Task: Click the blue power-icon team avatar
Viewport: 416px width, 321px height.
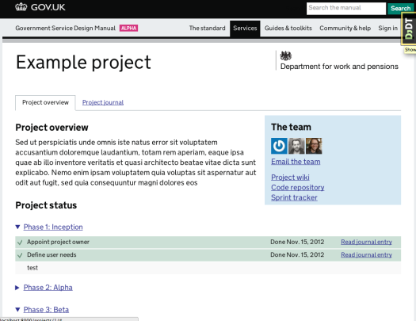Action: pos(279,146)
